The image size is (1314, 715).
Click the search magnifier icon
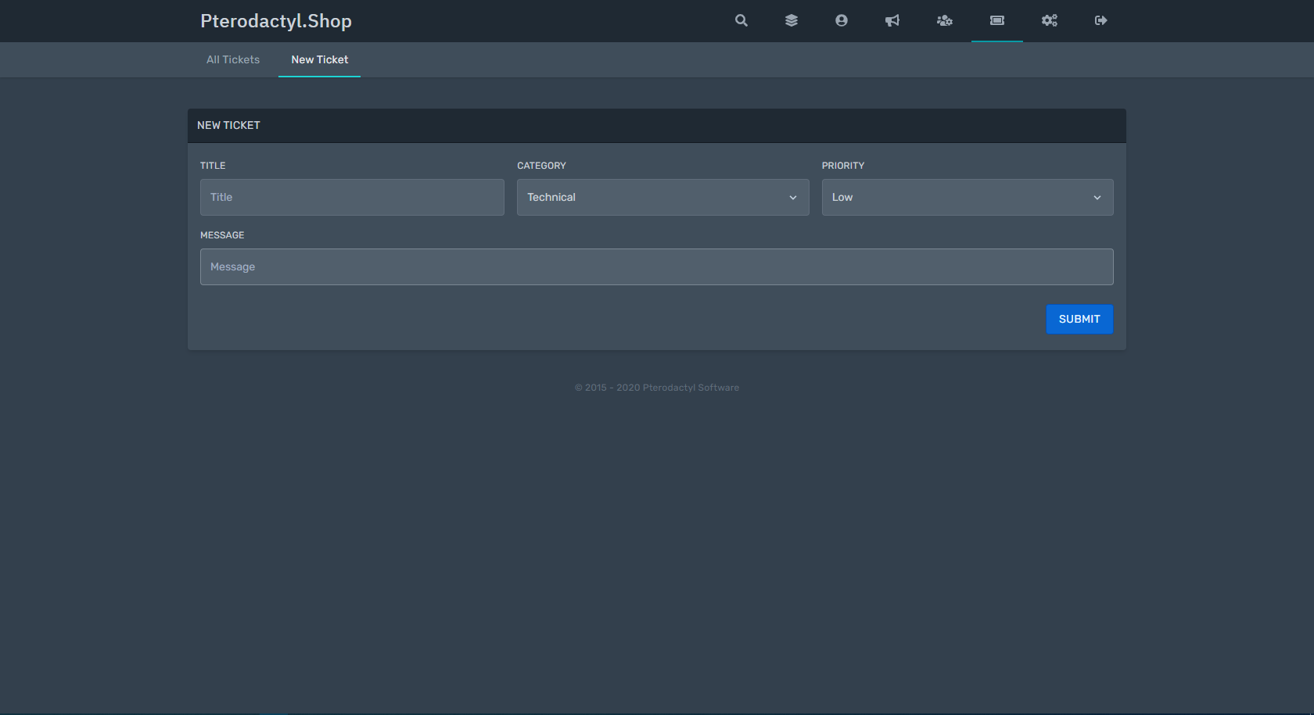(741, 21)
